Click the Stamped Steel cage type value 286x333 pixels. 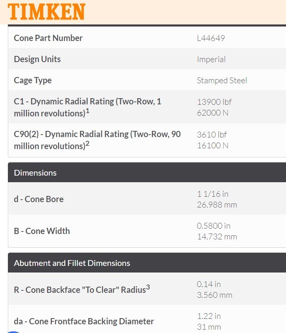222,80
